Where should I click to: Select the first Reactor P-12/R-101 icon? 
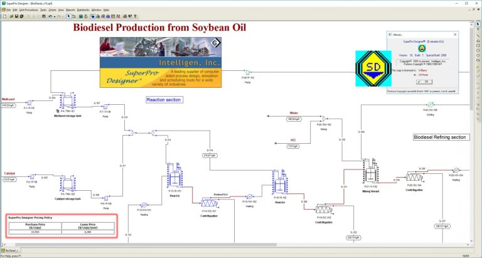175,176
